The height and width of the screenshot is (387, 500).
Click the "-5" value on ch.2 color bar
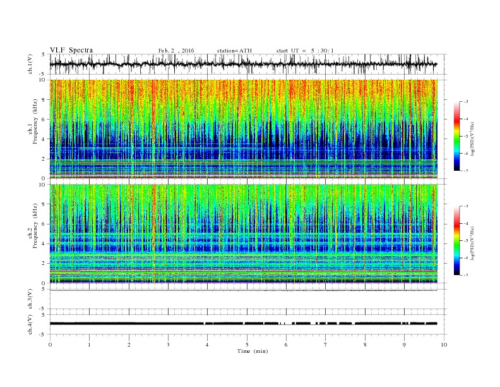click(466, 241)
